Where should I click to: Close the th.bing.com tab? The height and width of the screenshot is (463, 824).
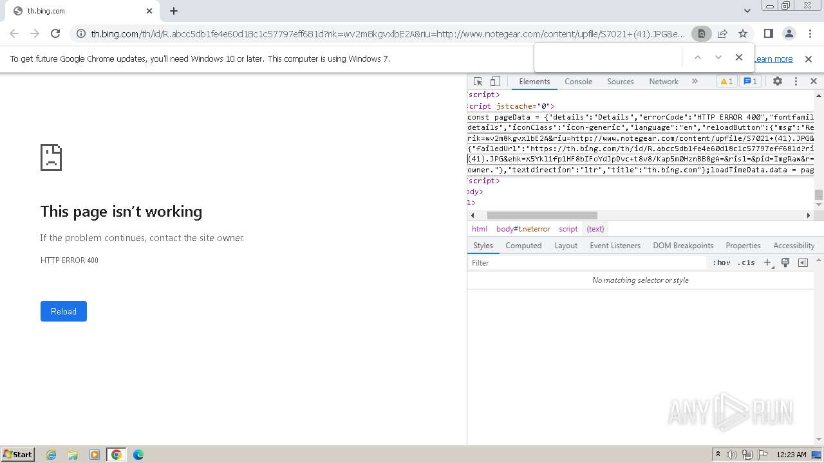(x=149, y=11)
